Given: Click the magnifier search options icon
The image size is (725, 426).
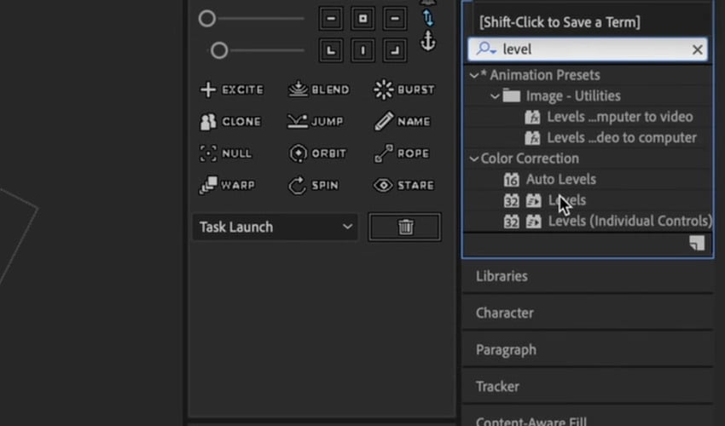Looking at the screenshot, I should 486,49.
